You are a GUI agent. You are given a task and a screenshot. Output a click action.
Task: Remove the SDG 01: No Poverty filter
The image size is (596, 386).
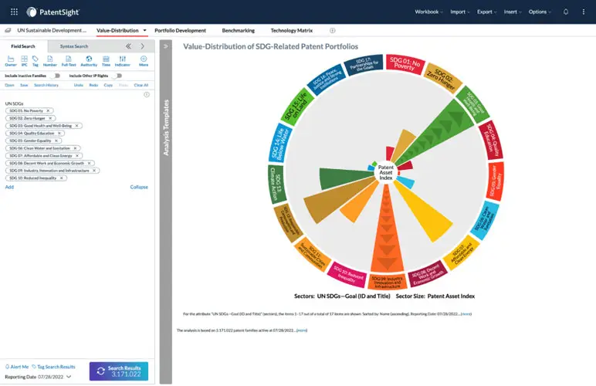(x=49, y=110)
